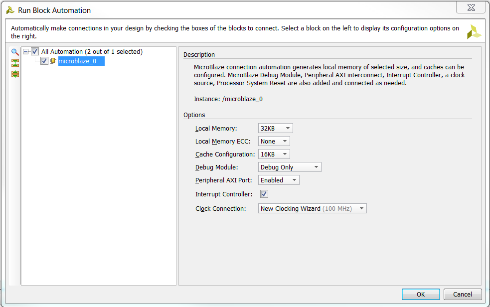Select the All Automation tree row
The image size is (490, 307).
92,51
